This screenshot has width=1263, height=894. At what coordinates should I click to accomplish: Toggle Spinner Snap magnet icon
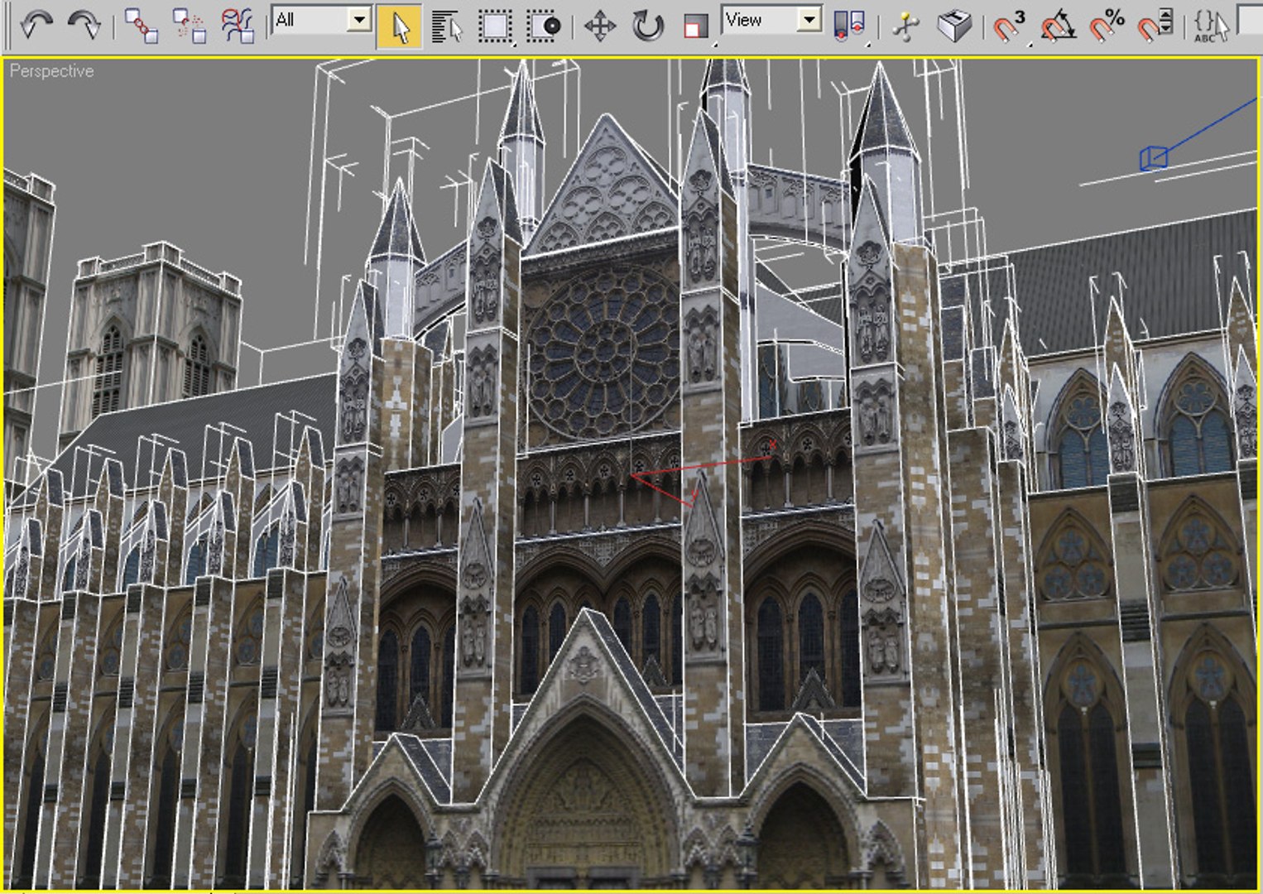point(1155,26)
